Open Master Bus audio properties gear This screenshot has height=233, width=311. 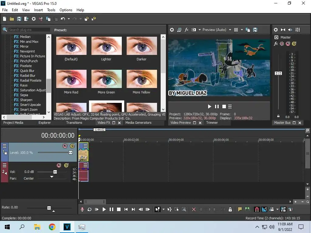click(x=276, y=30)
